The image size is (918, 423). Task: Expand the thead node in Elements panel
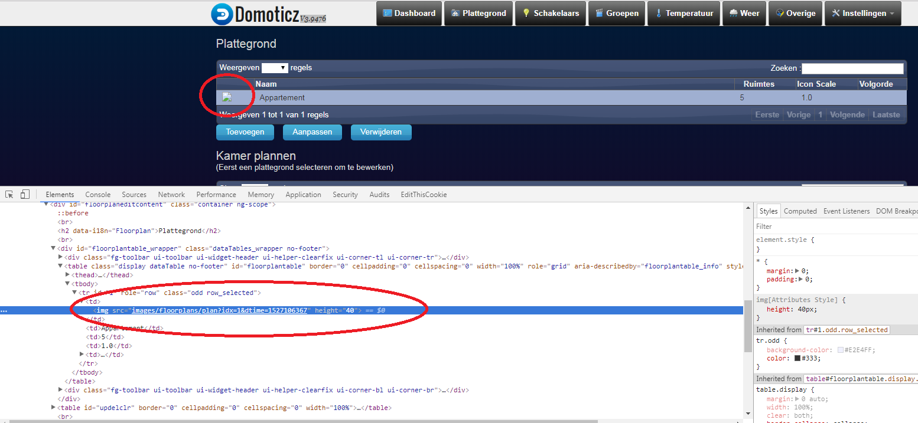68,274
